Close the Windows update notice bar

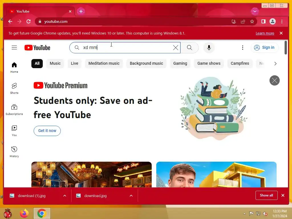pos(281,33)
